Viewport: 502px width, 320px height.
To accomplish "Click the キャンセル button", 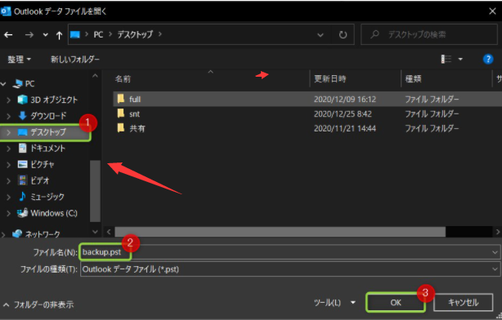I will [x=463, y=302].
